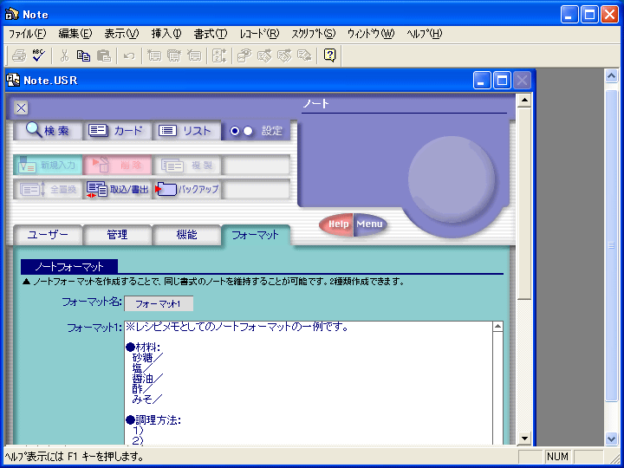Screen dimensions: 624x468
Task: Click the text area's scroll up arrow
Action: pos(497,327)
